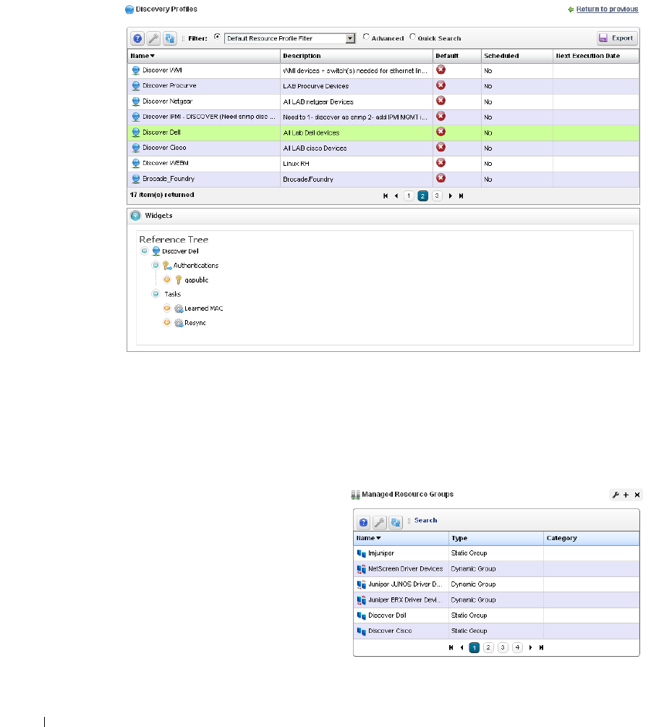Open Default Resource Profile Filter dropdown
Screen dimensions: 651x727
click(x=289, y=38)
